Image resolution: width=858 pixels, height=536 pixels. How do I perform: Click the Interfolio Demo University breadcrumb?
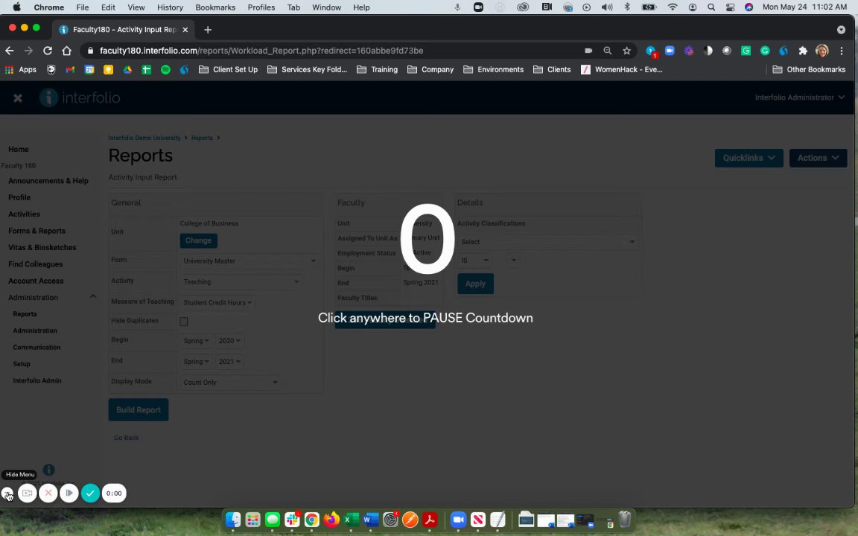click(x=144, y=138)
